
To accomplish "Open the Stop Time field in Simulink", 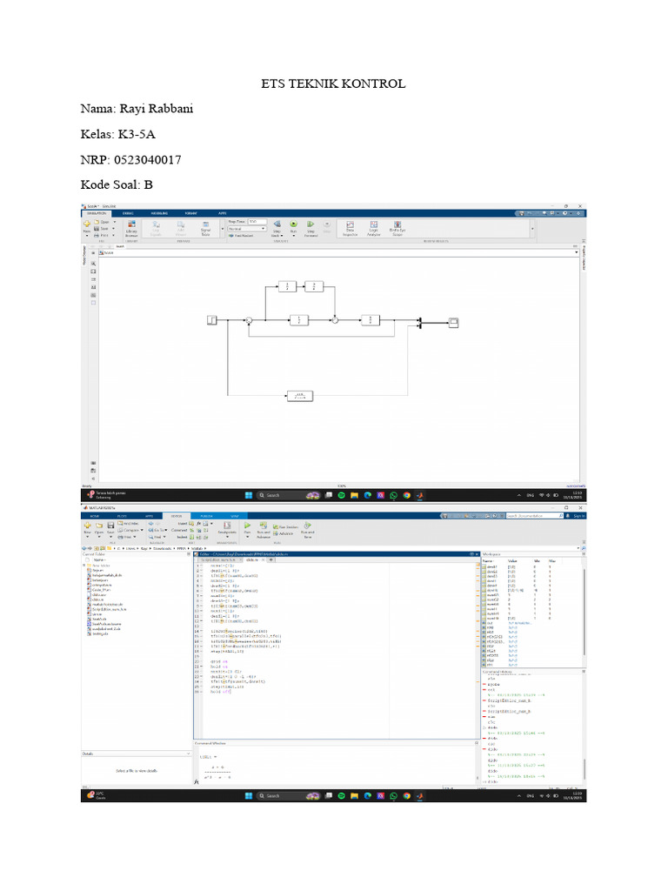I will coord(257,222).
